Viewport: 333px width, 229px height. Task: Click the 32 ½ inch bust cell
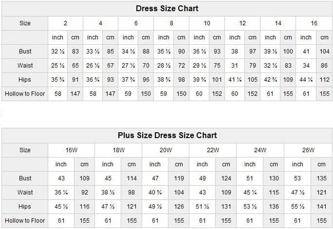tap(58, 52)
